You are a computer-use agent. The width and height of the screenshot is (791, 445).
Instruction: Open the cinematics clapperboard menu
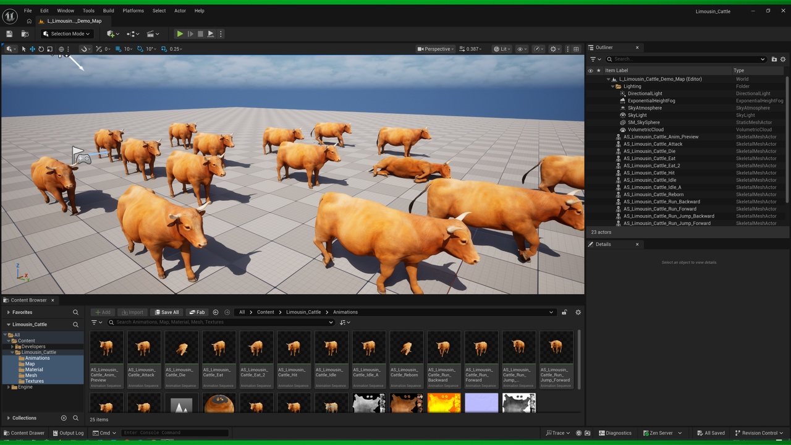tap(152, 34)
